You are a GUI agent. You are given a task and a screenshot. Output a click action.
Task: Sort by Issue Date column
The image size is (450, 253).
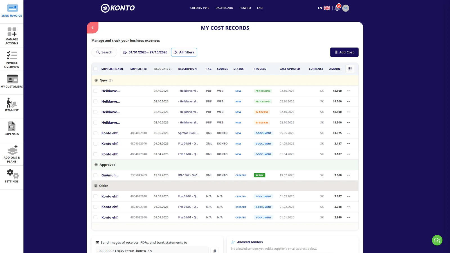(163, 69)
